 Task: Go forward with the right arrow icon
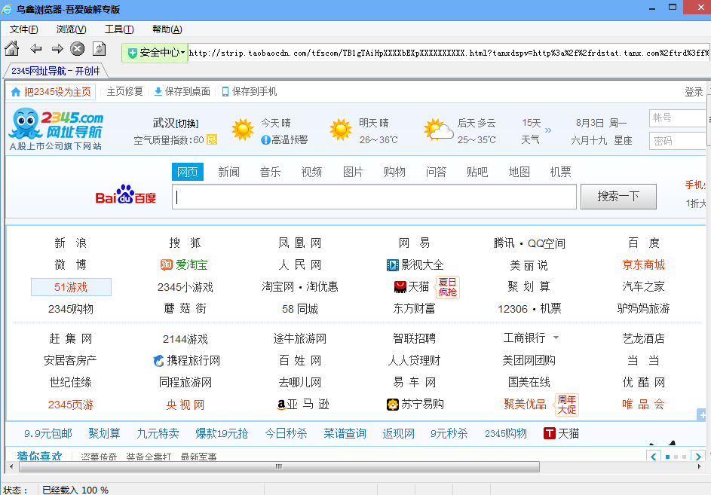pos(57,49)
